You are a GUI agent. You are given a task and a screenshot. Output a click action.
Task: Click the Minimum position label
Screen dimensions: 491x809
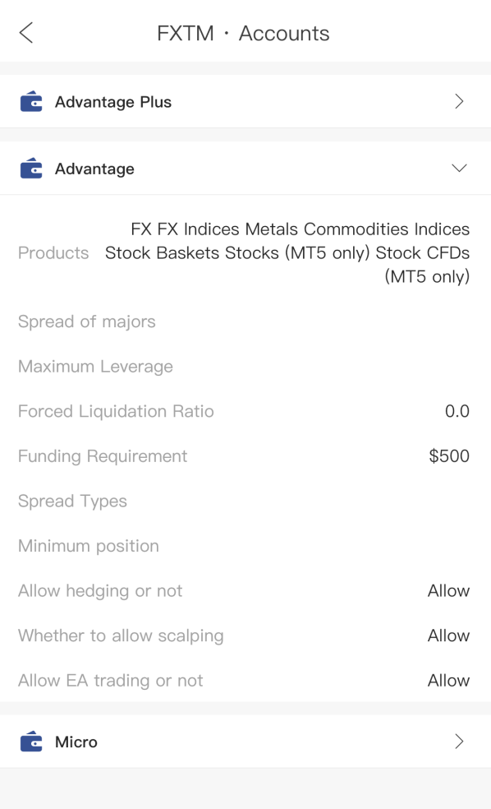(89, 546)
